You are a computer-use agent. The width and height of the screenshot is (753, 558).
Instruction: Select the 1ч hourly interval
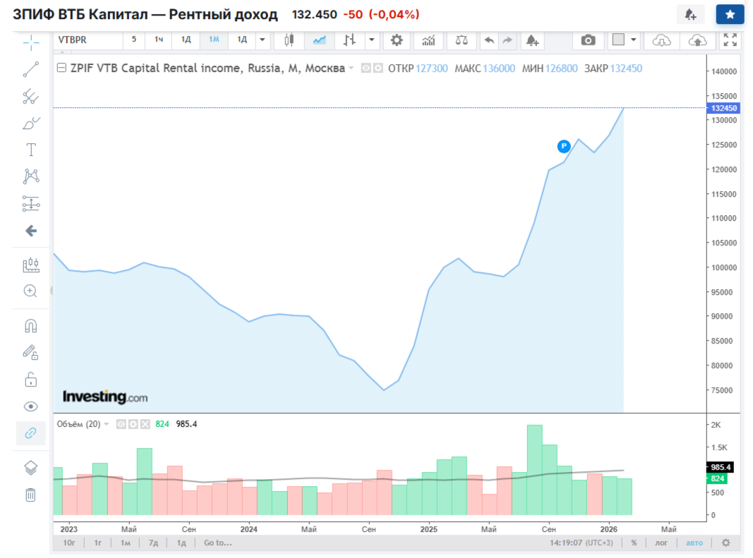(x=159, y=40)
